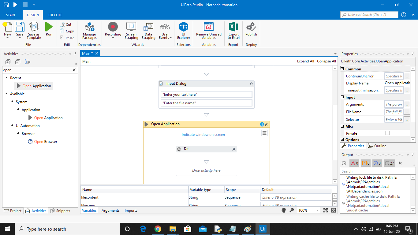The image size is (418, 235).
Task: Collapse the Open Application activity
Action: 267,124
